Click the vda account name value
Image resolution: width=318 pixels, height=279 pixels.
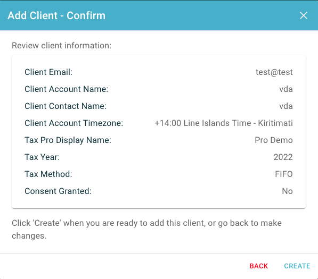(286, 89)
